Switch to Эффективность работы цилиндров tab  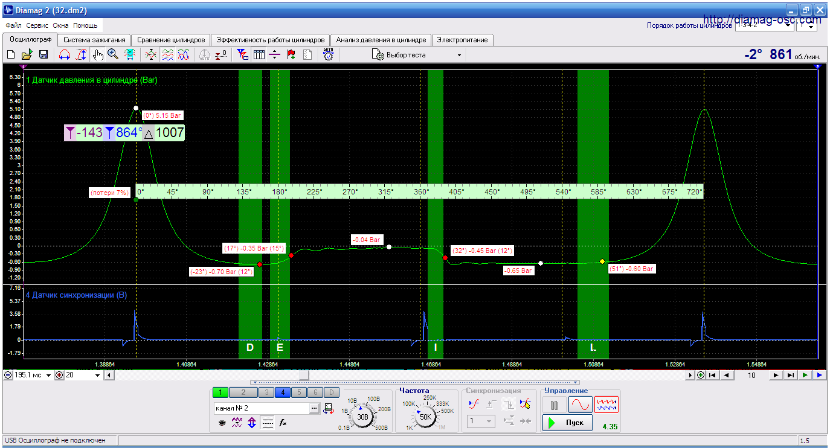pyautogui.click(x=271, y=40)
